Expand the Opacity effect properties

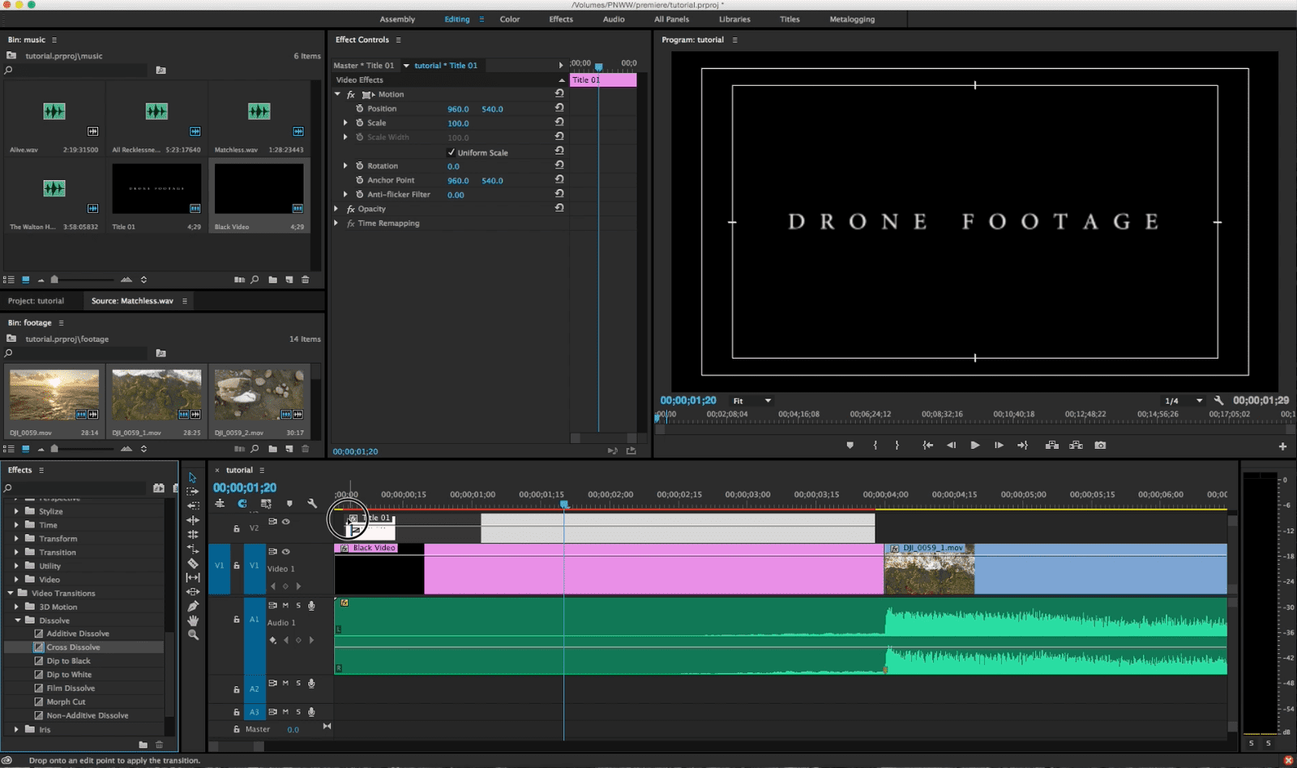pos(336,209)
